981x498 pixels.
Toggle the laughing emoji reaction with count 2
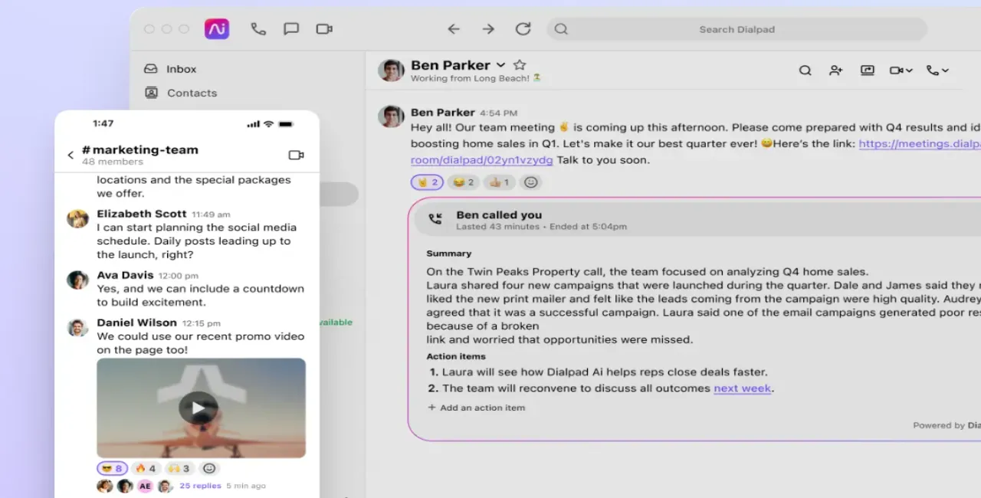coord(463,182)
